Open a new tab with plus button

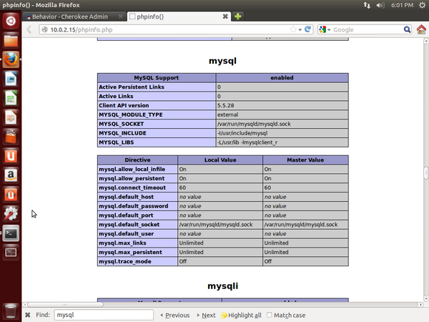(258, 16)
